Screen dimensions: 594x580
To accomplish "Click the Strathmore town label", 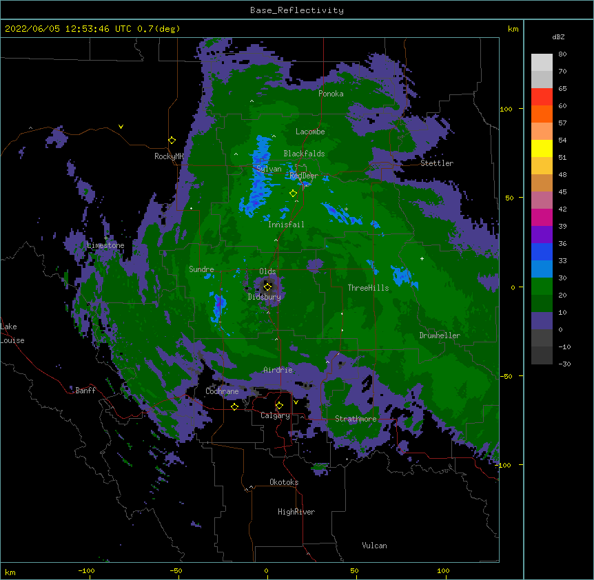I will pyautogui.click(x=356, y=419).
